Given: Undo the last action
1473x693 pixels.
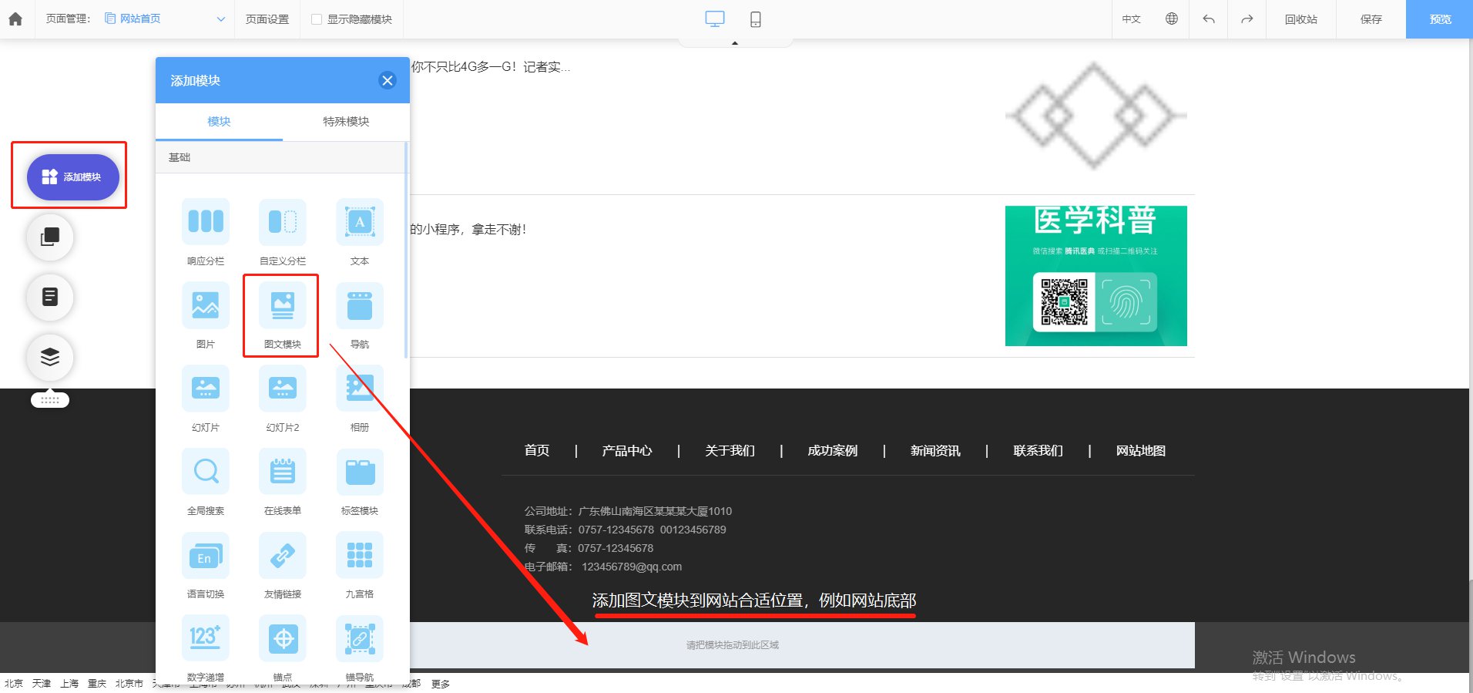Looking at the screenshot, I should pos(1209,19).
